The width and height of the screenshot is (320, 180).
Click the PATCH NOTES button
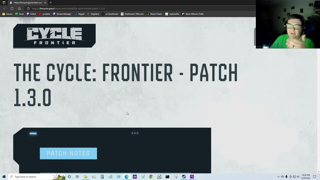[x=68, y=153]
